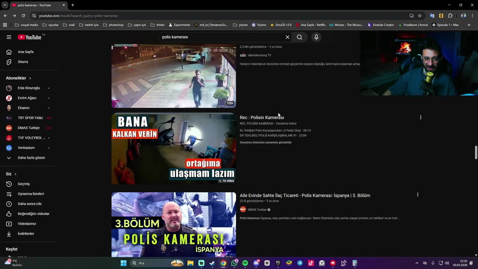The height and width of the screenshot is (269, 478).
Task: Open a new browser tab with plus
Action: [x=72, y=5]
